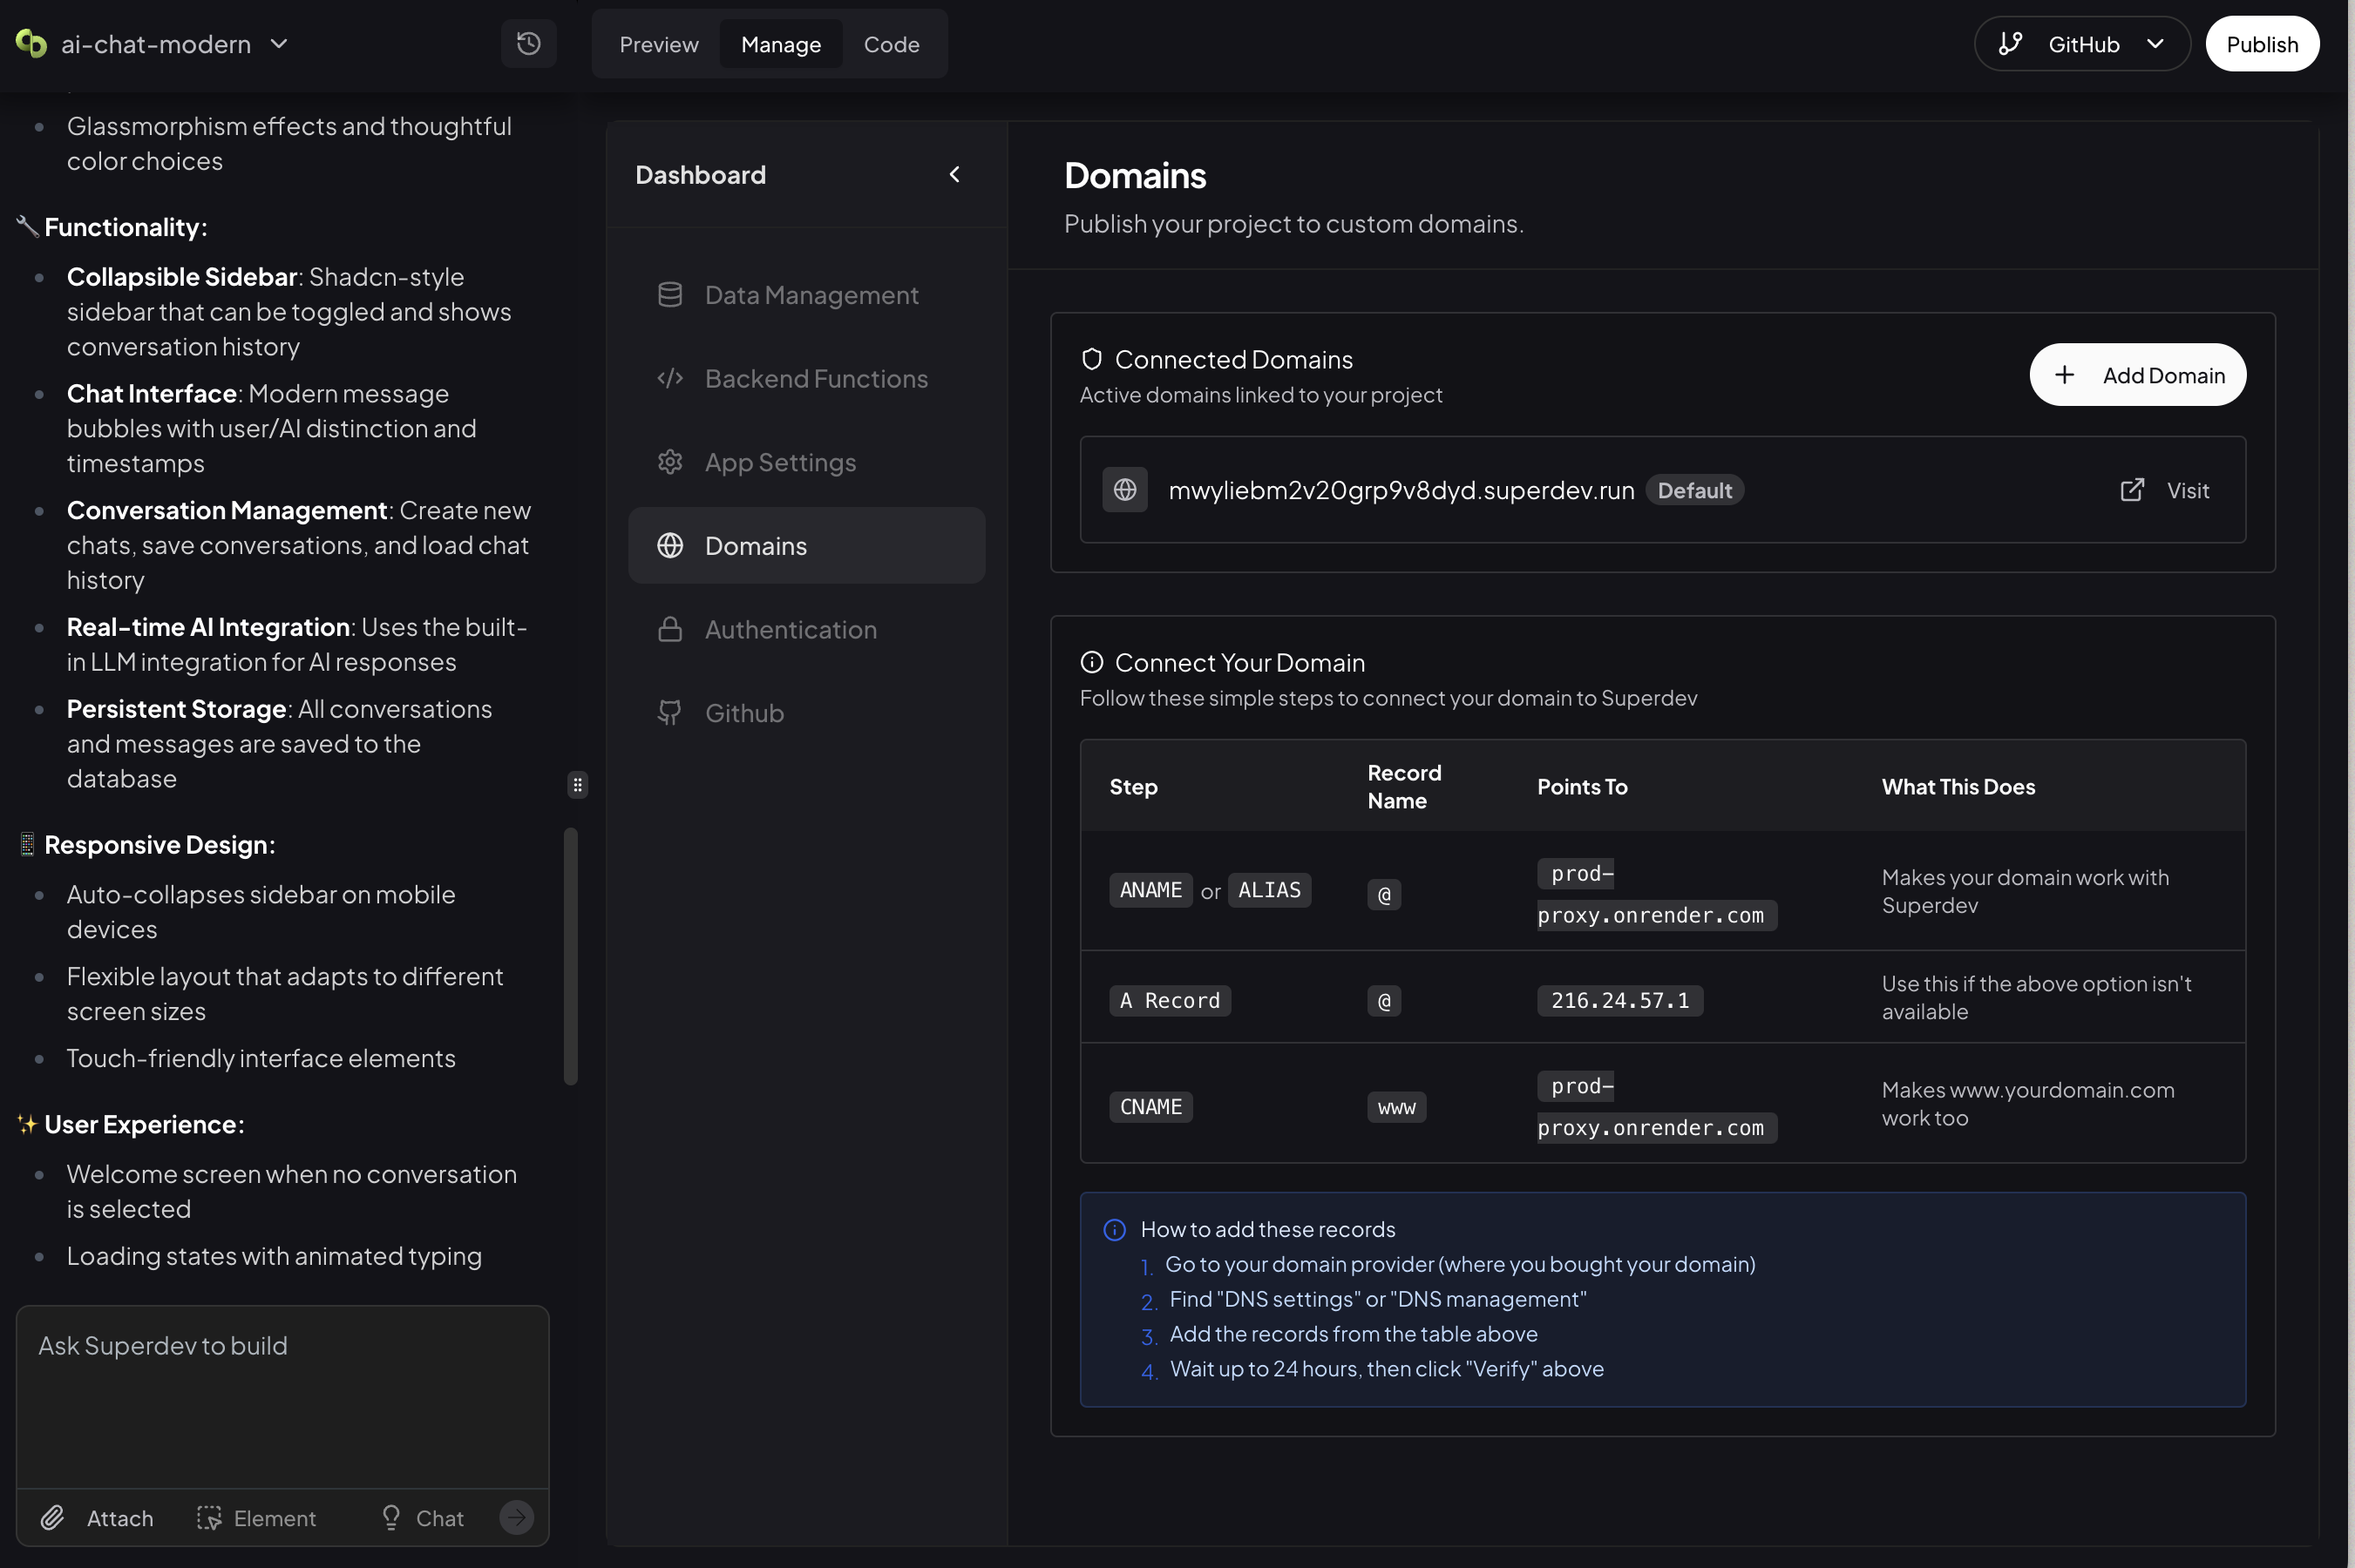The width and height of the screenshot is (2355, 1568).
Task: Click Add Domain
Action: coord(2137,374)
